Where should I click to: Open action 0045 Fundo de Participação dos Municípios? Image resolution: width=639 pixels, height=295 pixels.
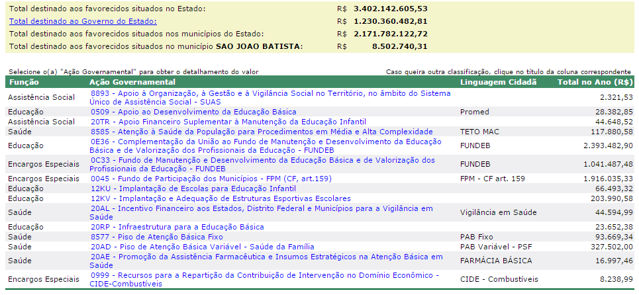pyautogui.click(x=211, y=179)
